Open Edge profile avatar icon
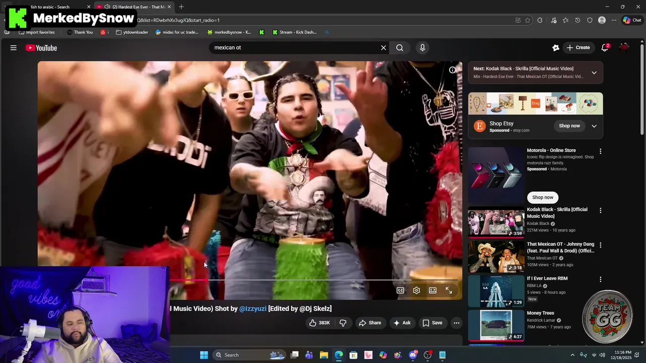 pyautogui.click(x=602, y=20)
